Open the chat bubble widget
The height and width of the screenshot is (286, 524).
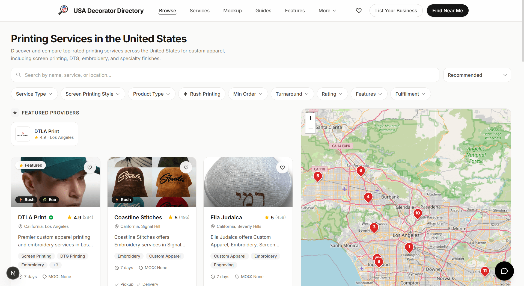point(504,271)
